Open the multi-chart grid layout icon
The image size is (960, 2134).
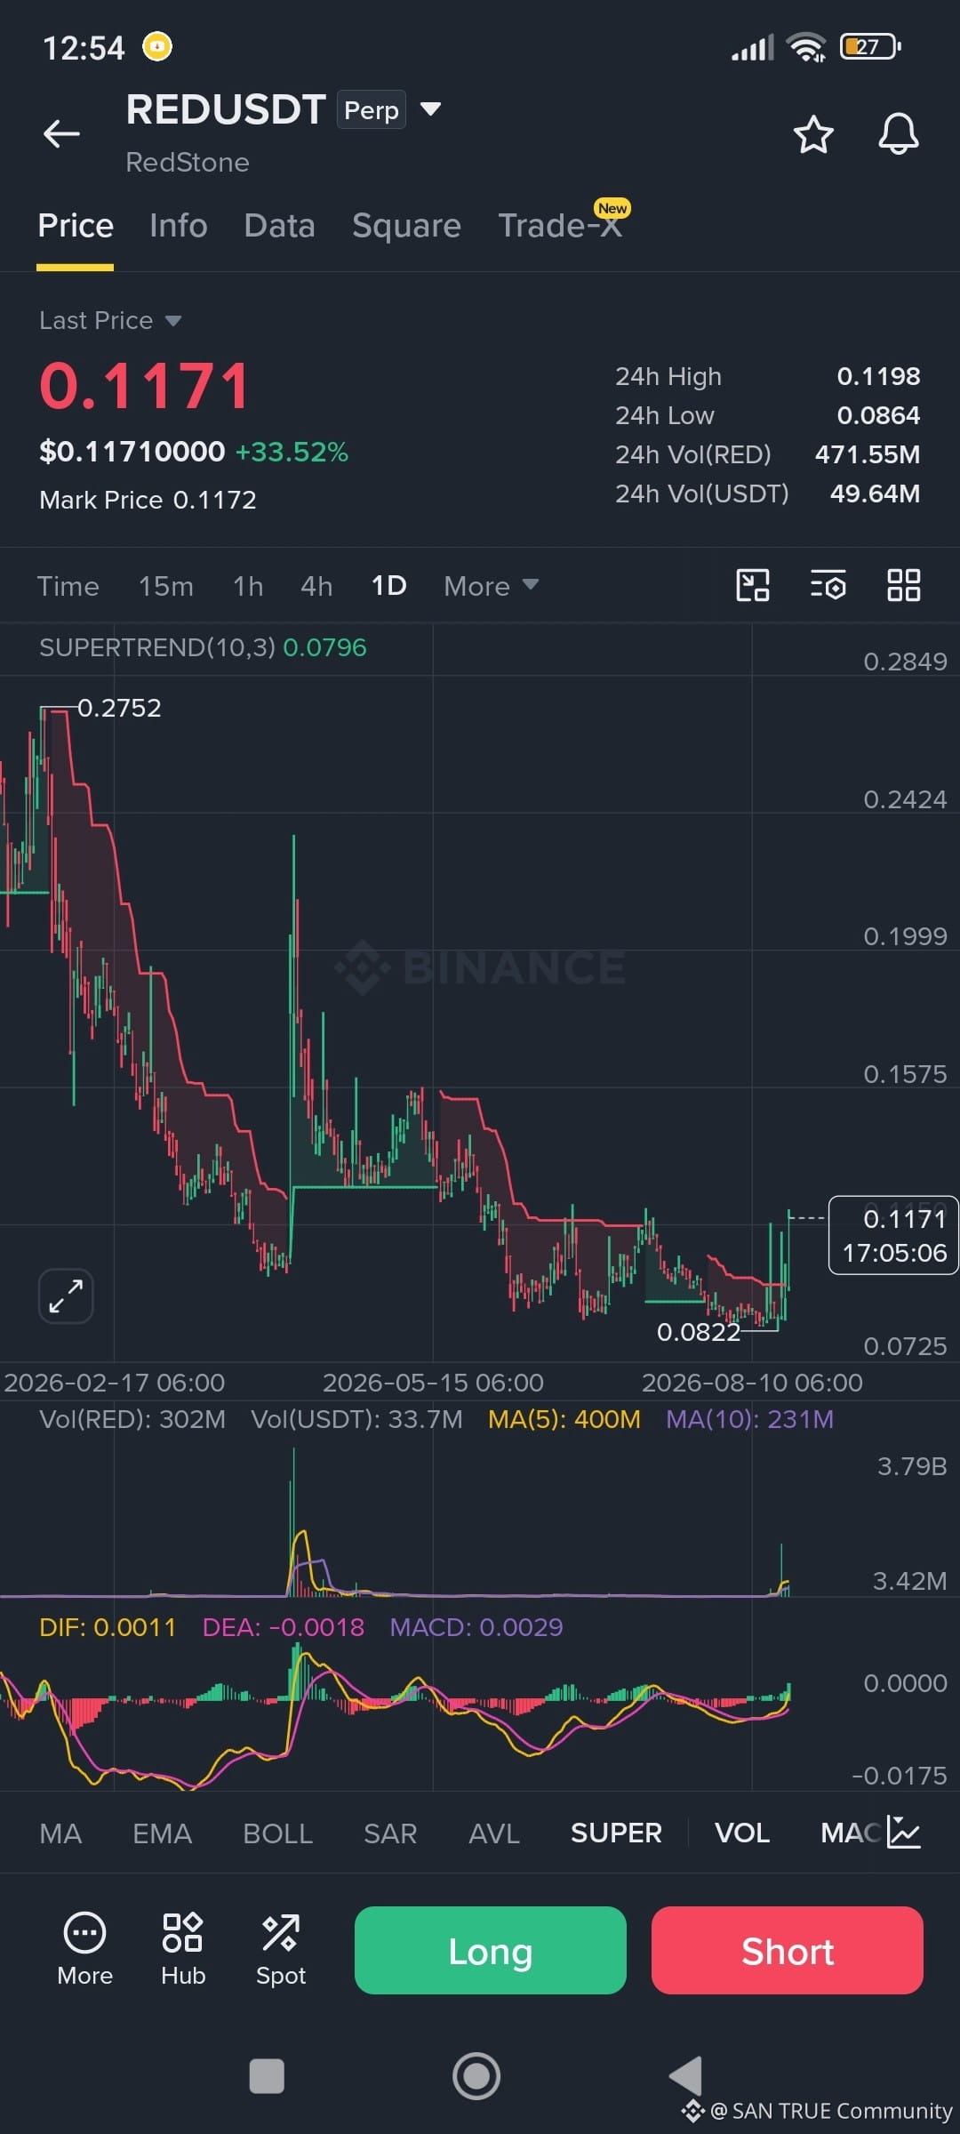(x=903, y=585)
